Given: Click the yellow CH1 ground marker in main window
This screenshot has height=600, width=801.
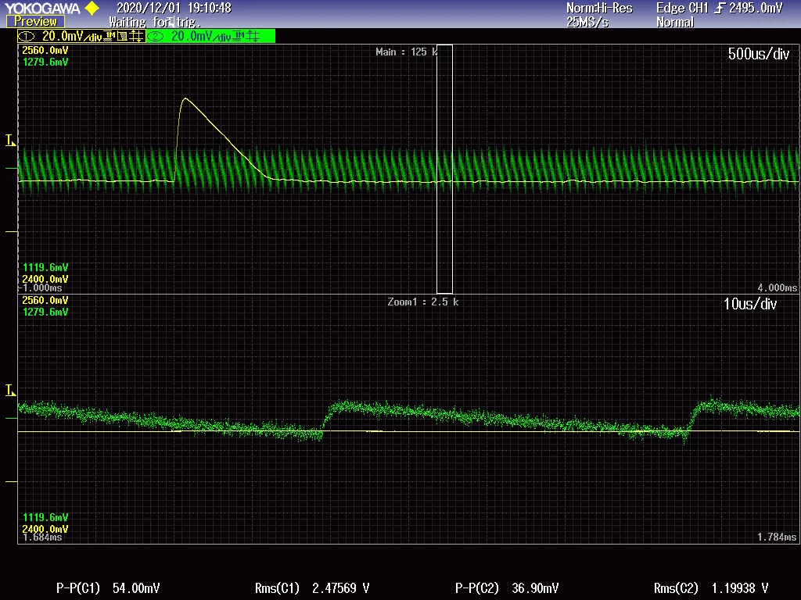Looking at the screenshot, I should click(x=11, y=231).
